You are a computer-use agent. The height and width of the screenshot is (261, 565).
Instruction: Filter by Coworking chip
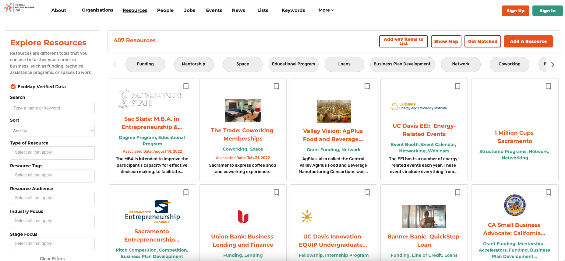[x=510, y=64]
